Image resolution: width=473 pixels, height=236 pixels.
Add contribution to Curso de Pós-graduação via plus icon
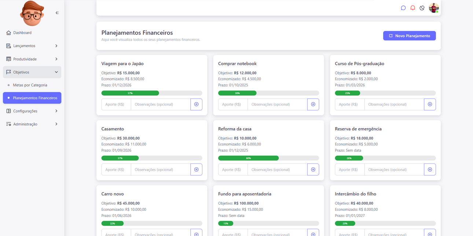[x=430, y=104]
